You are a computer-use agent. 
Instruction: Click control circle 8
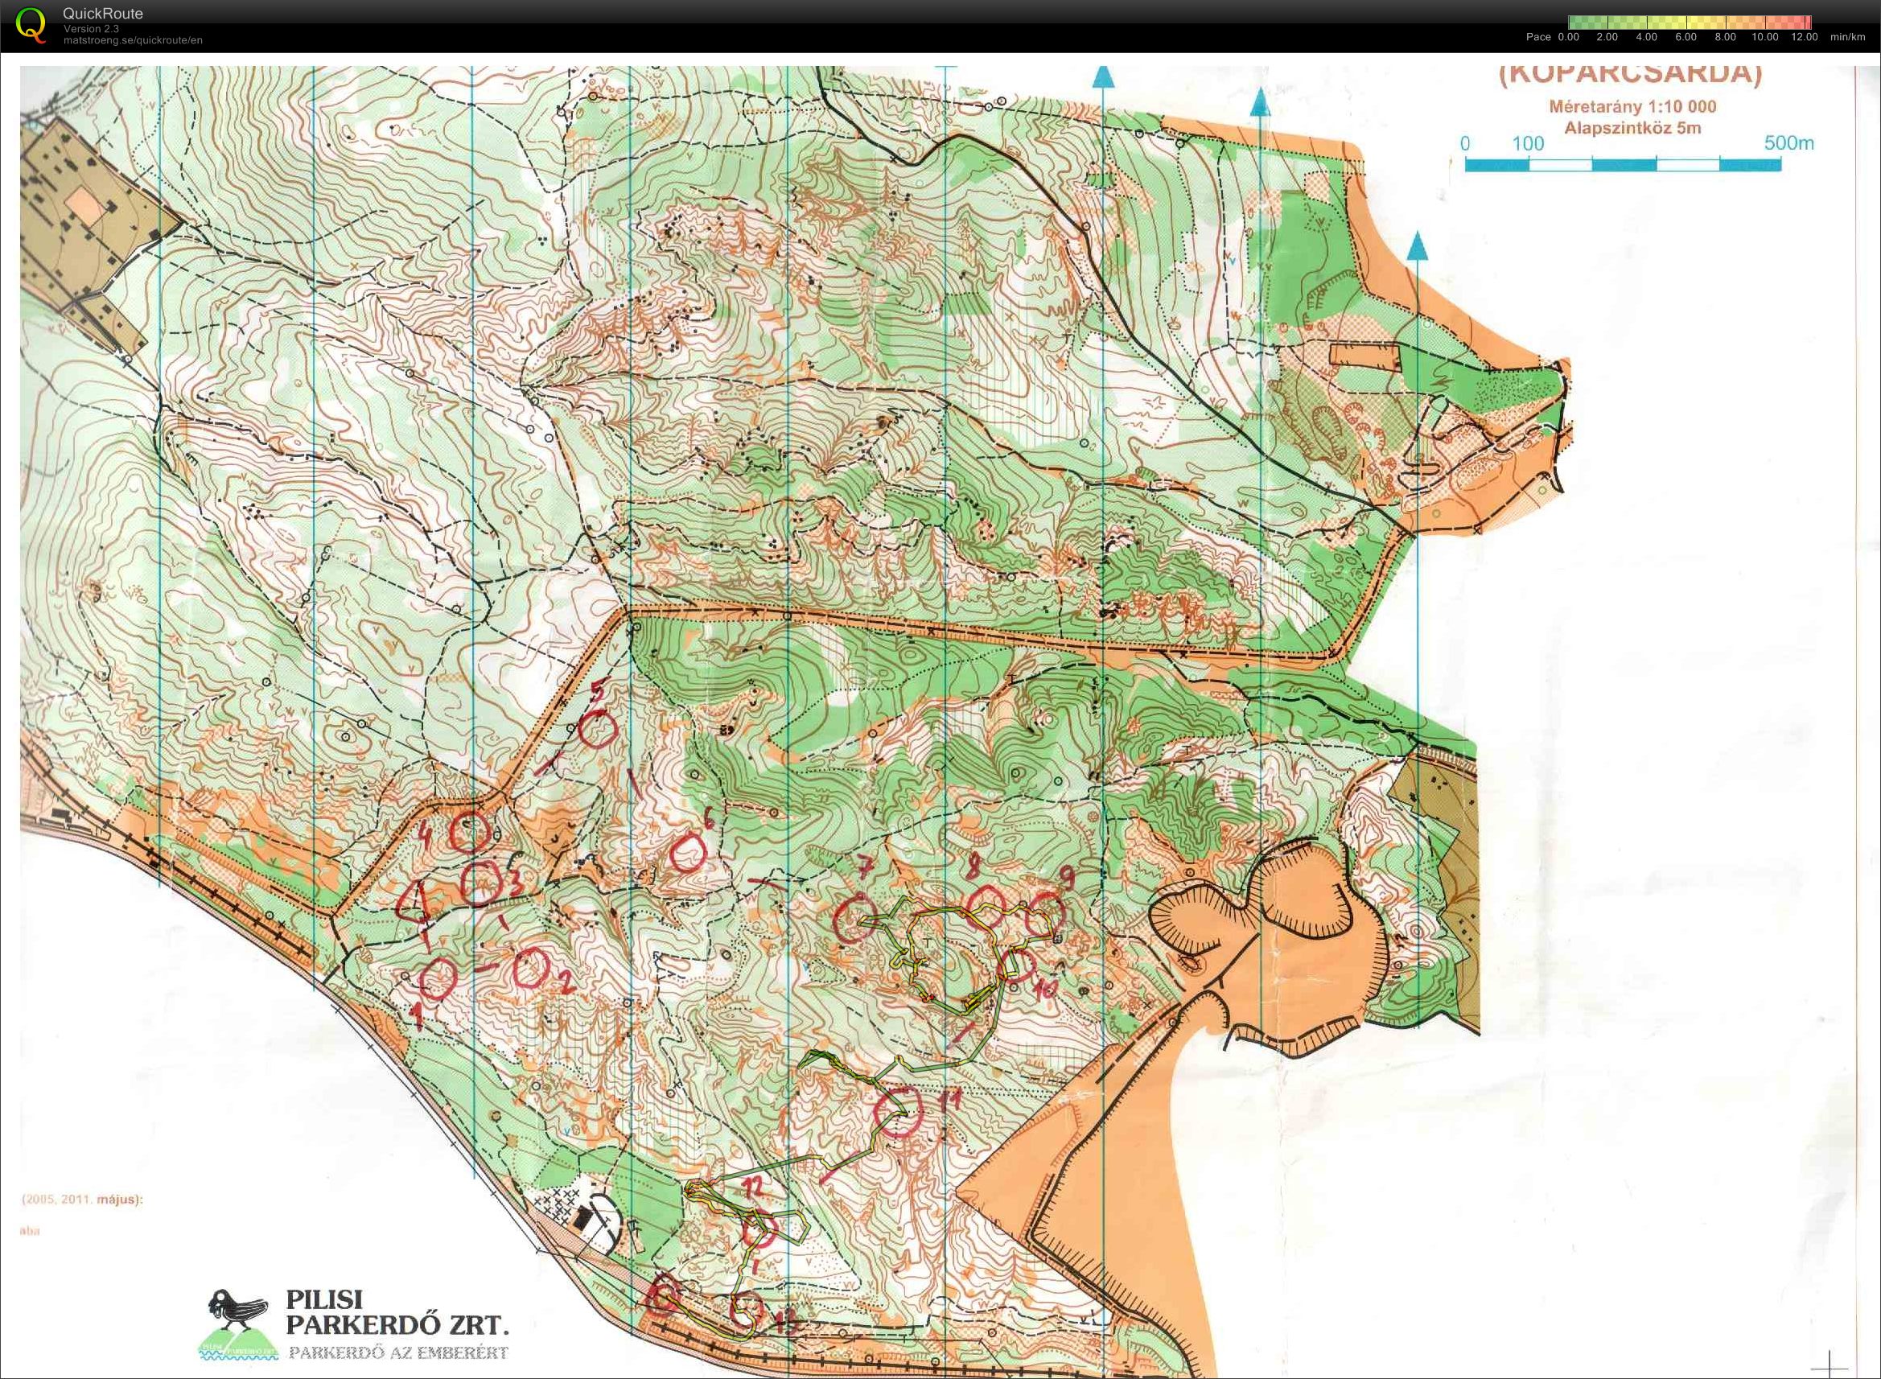(985, 906)
